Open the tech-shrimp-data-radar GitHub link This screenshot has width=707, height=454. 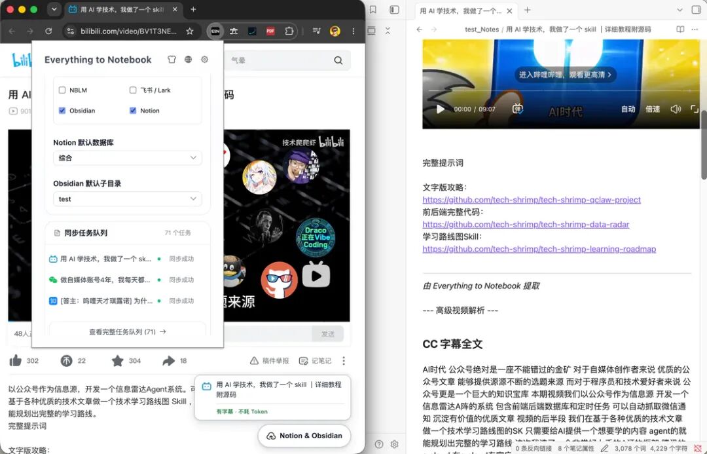526,224
